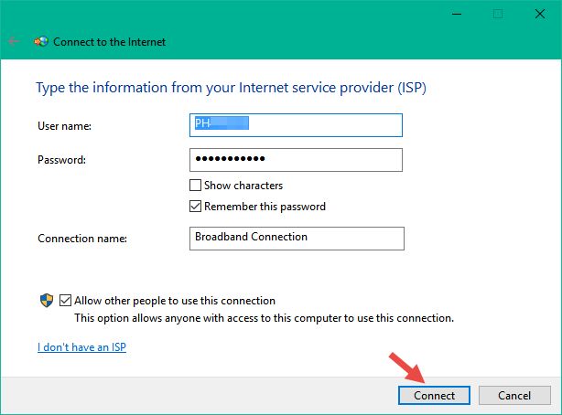Click inside the Password field
The width and height of the screenshot is (562, 415).
tap(296, 160)
